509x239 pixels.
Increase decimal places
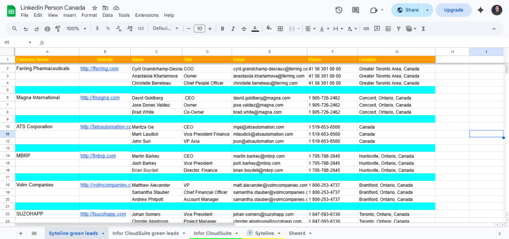click(130, 28)
